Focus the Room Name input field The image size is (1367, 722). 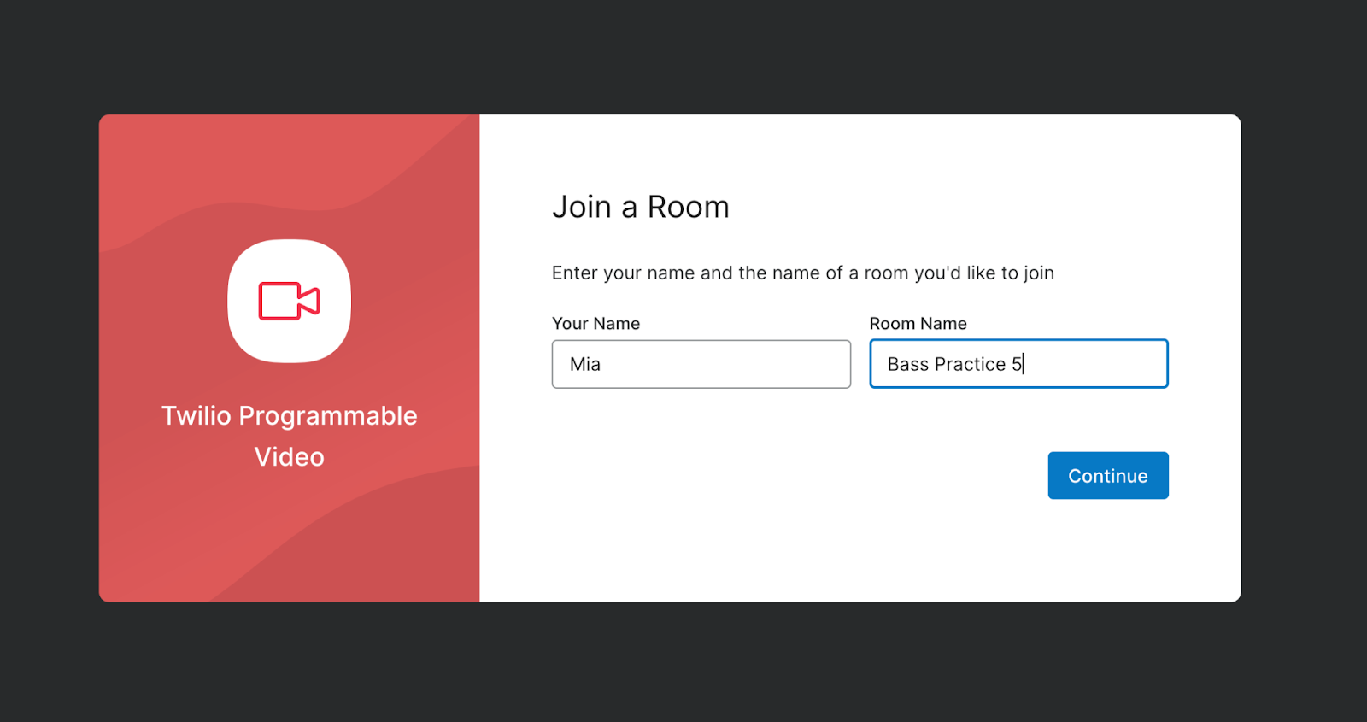pos(1018,364)
